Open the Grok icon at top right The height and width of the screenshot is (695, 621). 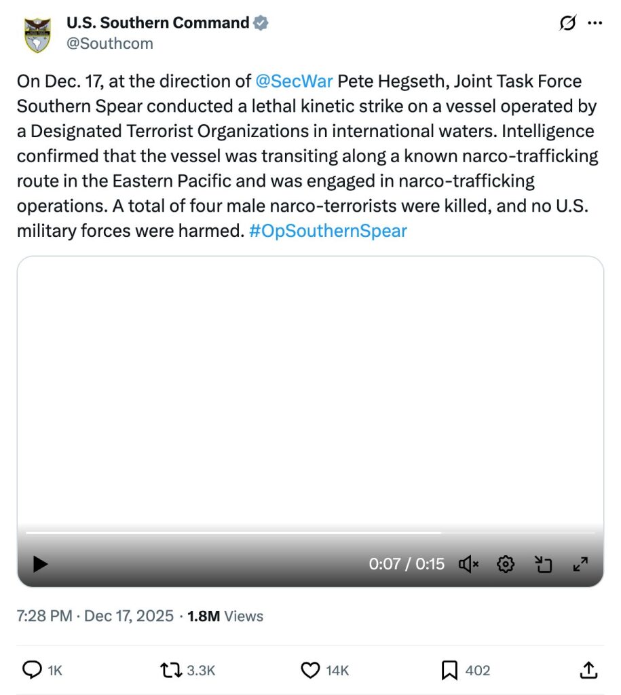click(567, 24)
